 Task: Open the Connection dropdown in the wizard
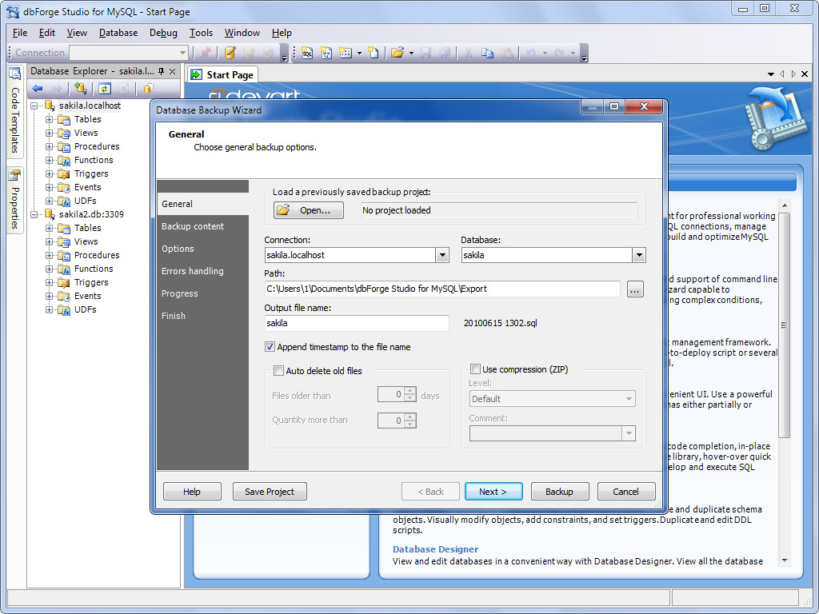pos(442,255)
